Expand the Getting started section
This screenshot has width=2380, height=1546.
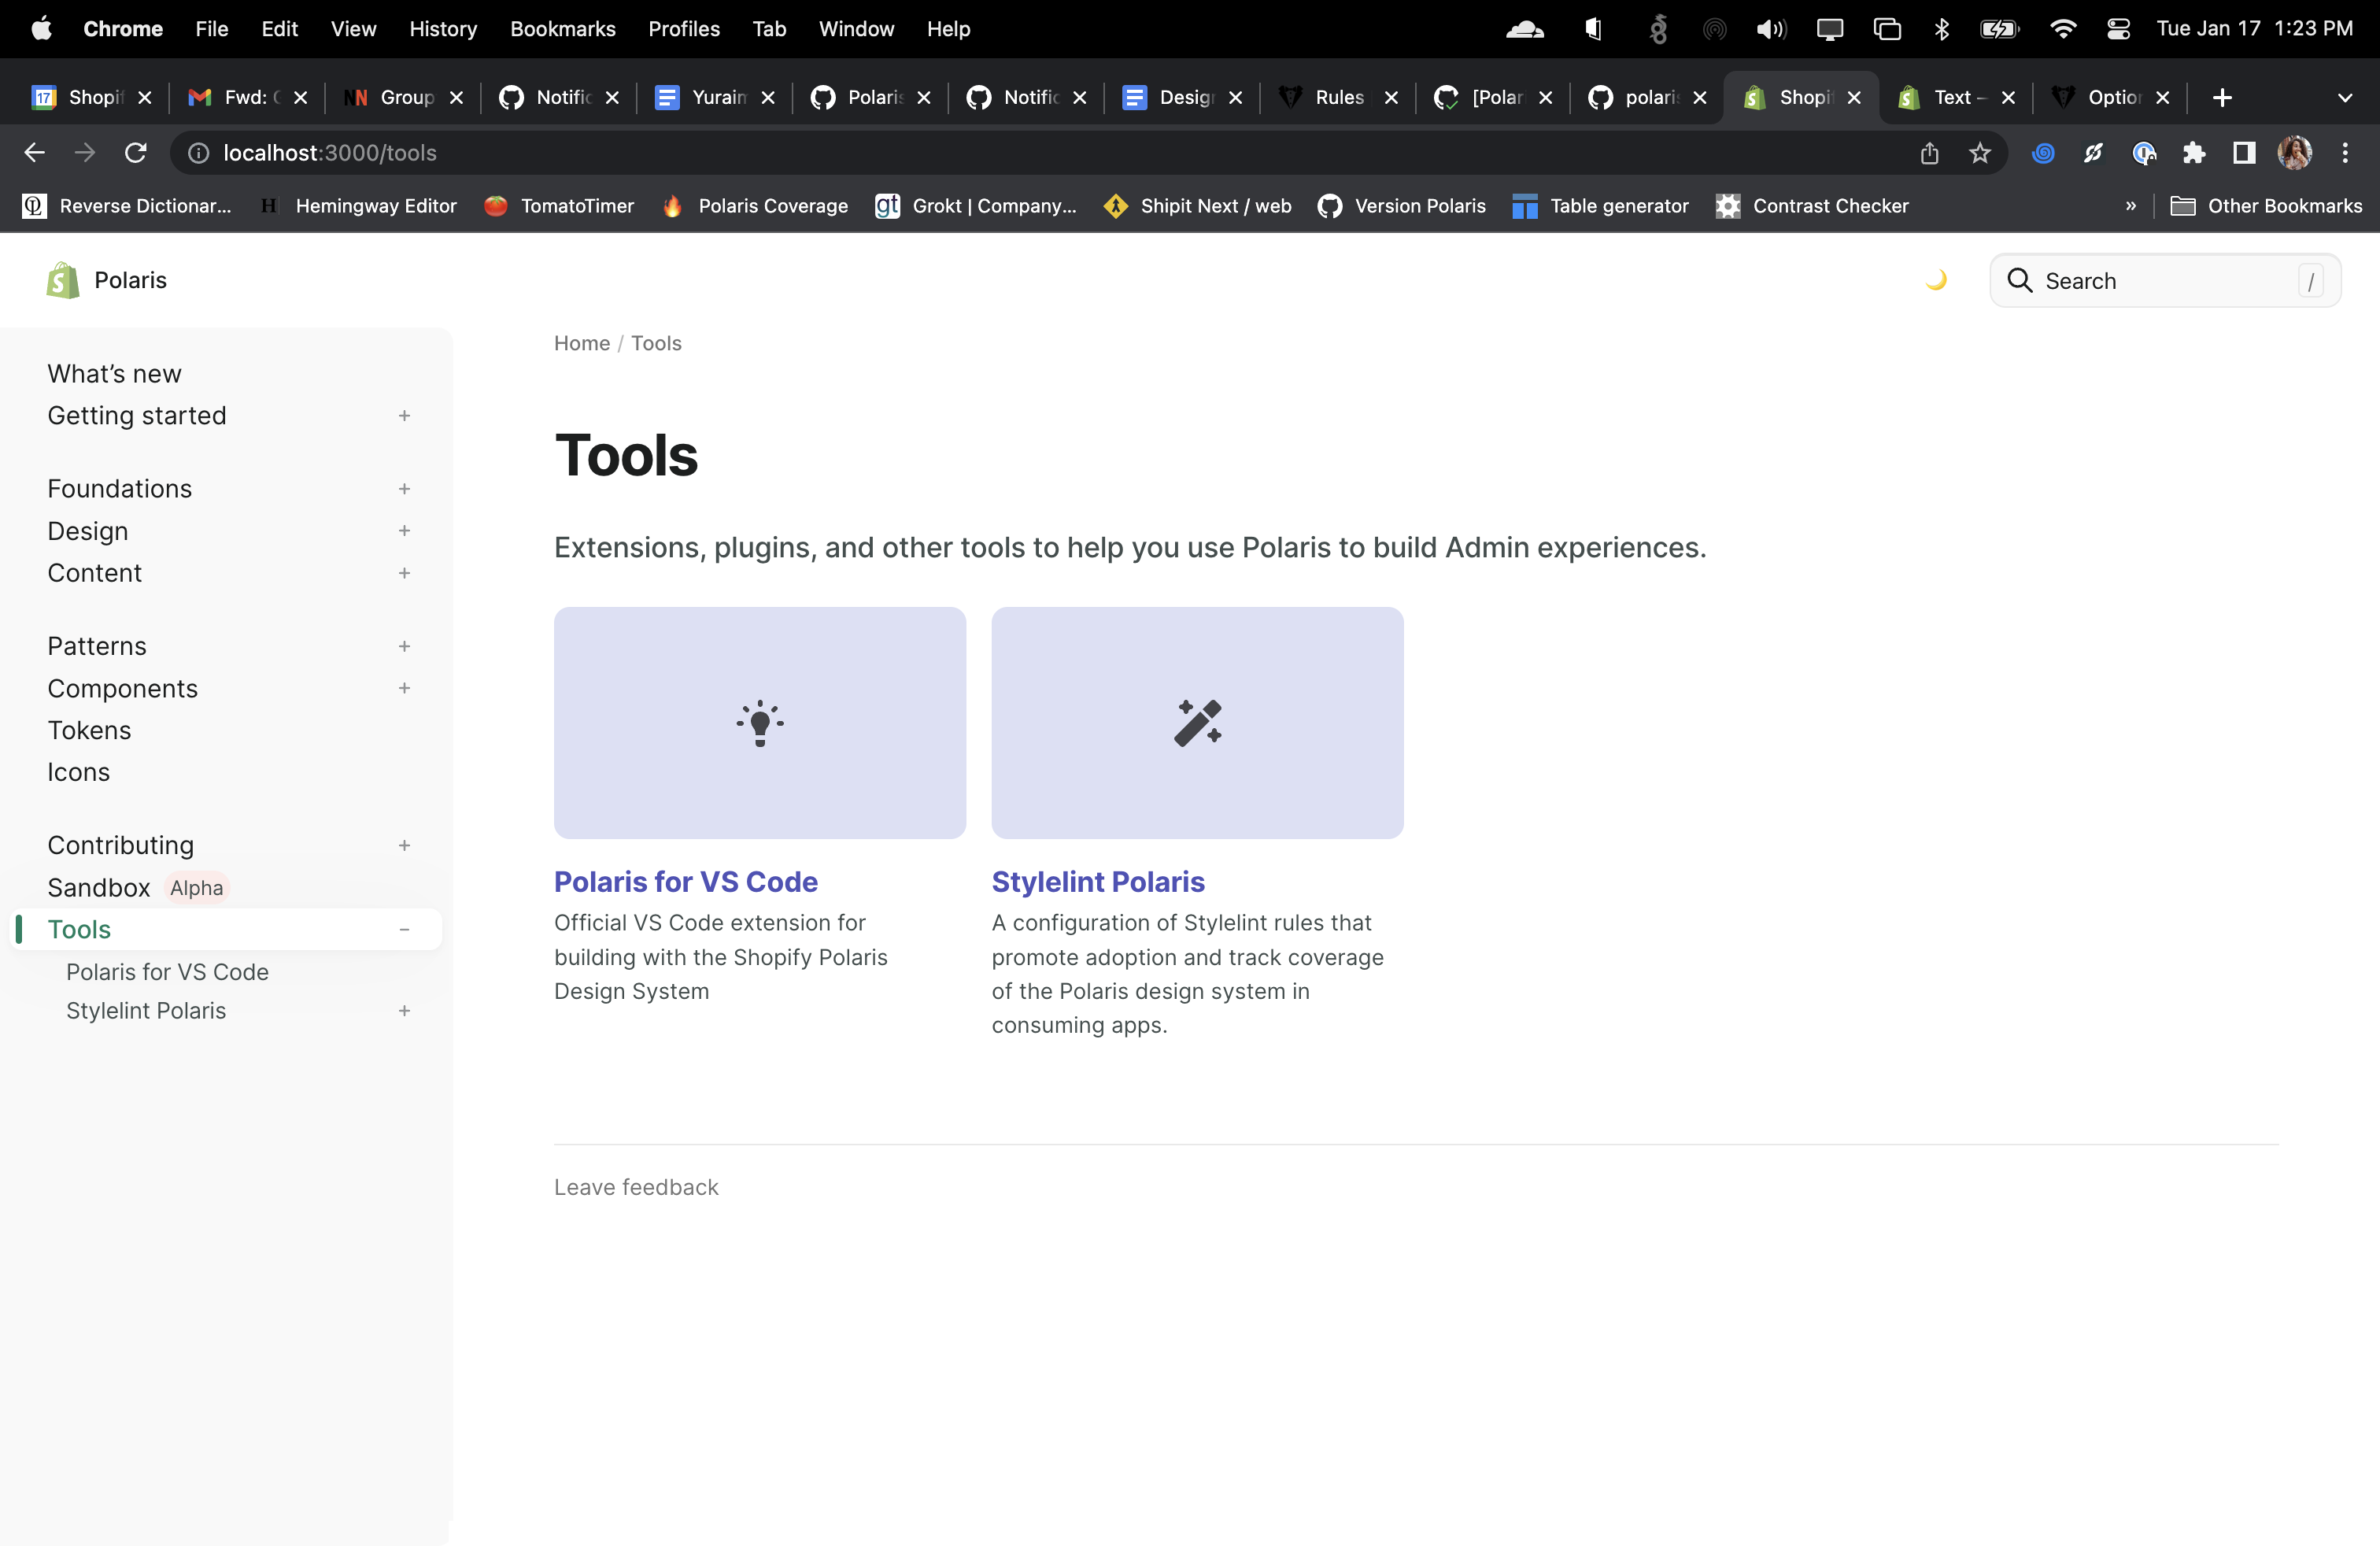click(404, 415)
